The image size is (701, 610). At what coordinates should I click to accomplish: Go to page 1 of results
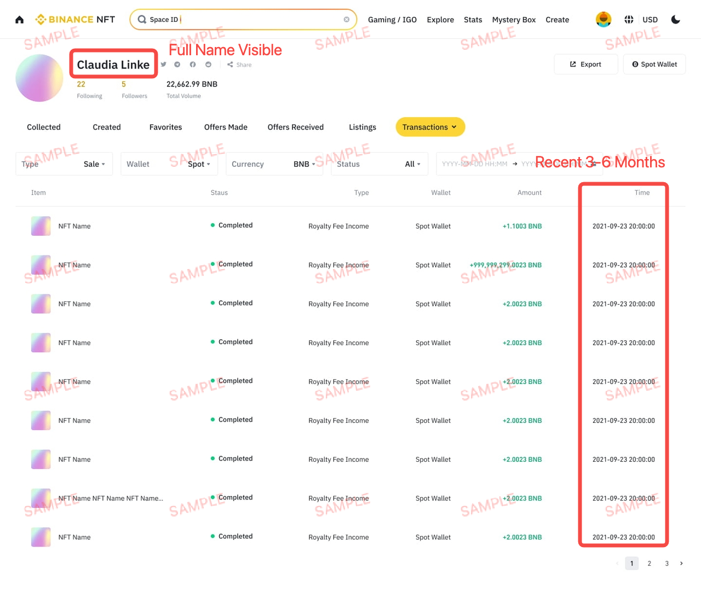tap(632, 563)
